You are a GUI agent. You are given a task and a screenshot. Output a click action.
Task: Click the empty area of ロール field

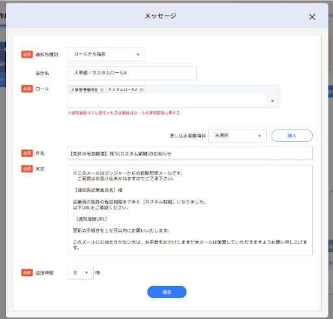(x=167, y=100)
